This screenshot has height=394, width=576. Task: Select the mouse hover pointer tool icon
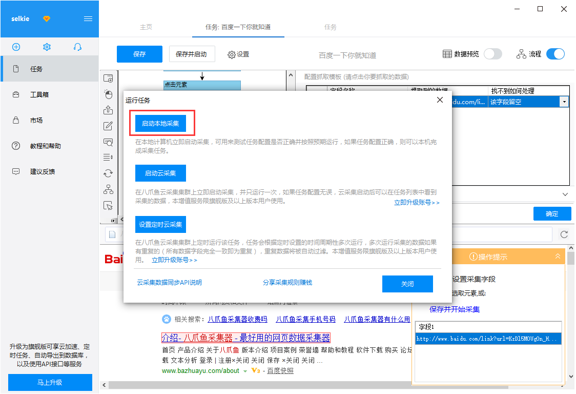point(108,205)
